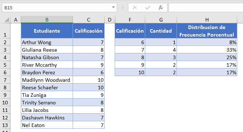
Task: Click Braydon Perez's grade cell 6
Action: tap(89, 72)
